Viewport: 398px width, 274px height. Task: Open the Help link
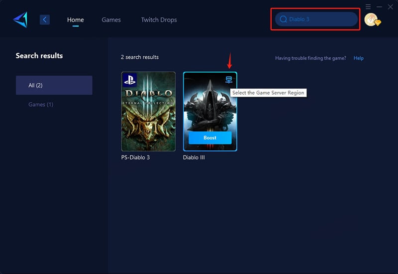358,58
